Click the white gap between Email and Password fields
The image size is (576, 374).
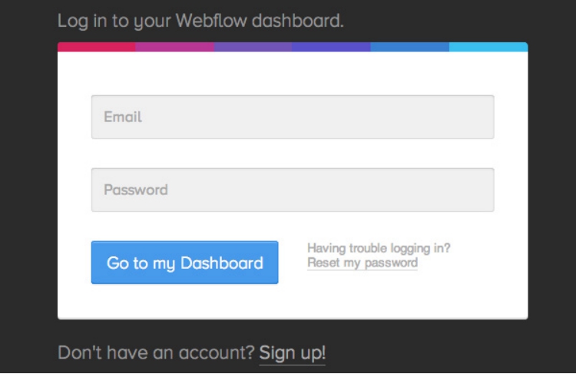(292, 154)
